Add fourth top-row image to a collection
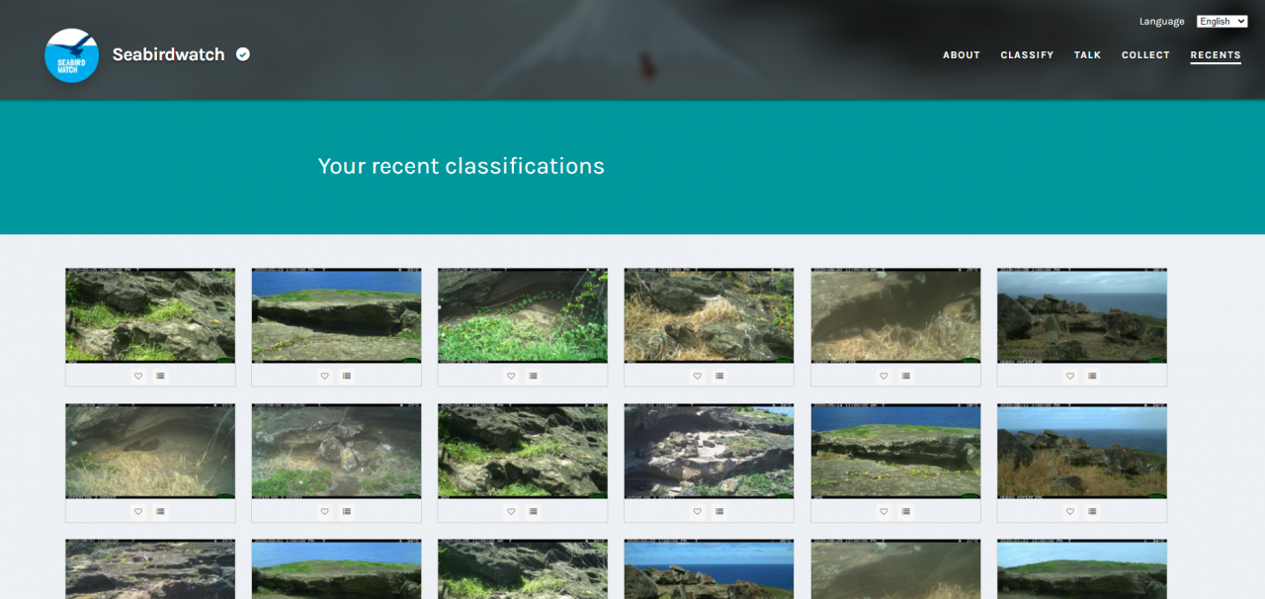 (718, 376)
